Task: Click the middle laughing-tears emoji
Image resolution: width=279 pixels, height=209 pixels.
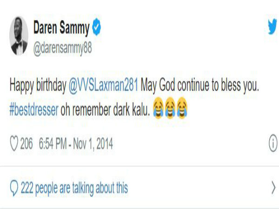Action: click(x=170, y=108)
